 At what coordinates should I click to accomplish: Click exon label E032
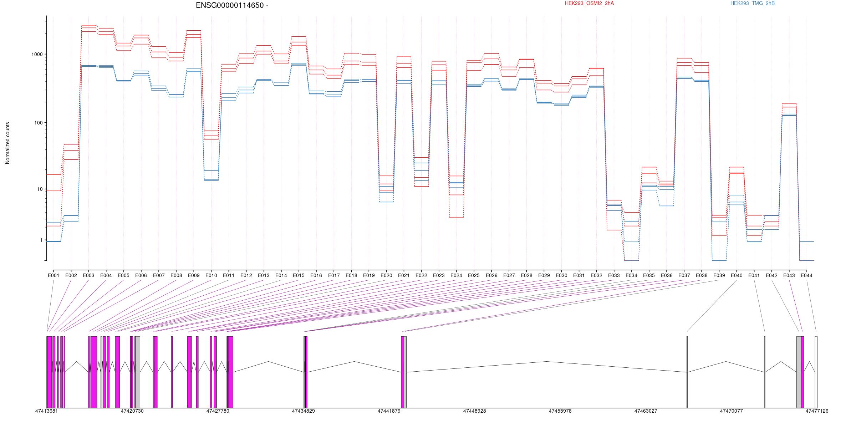[x=596, y=275]
